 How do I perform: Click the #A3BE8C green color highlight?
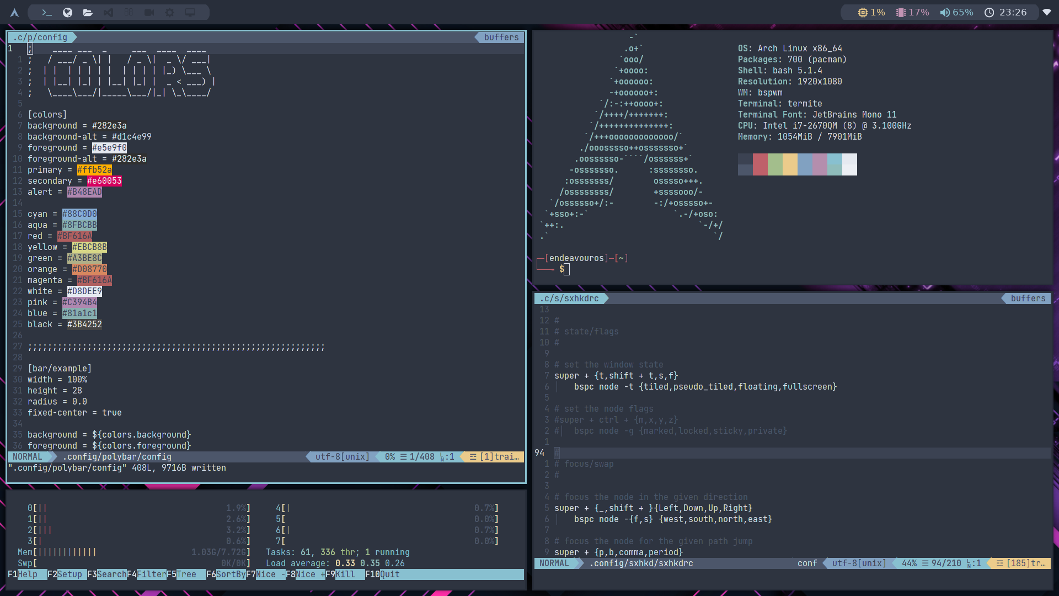point(84,258)
